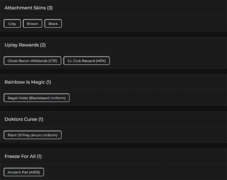227x180 pixels.
Task: Click Plant Of Prey (Aruni Uniform) tag
Action: [x=33, y=135]
